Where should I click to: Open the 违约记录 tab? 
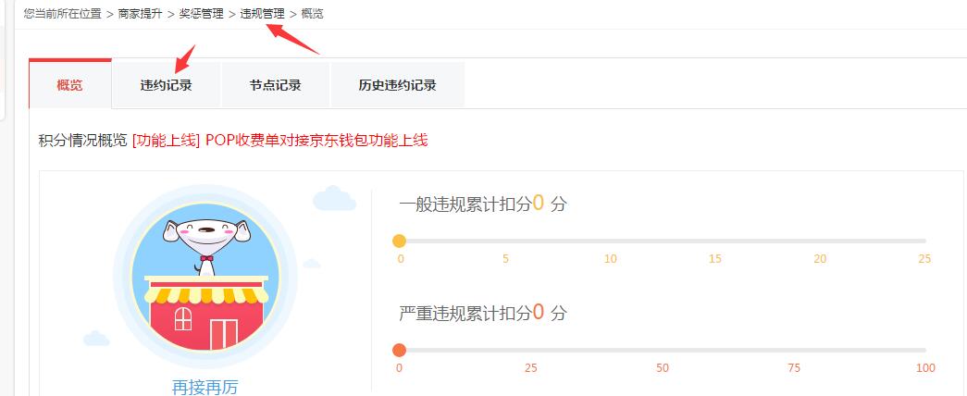(166, 85)
